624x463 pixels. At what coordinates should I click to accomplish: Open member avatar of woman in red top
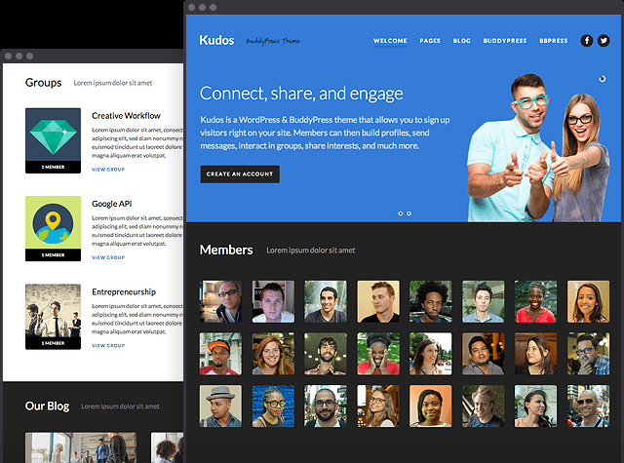535,301
